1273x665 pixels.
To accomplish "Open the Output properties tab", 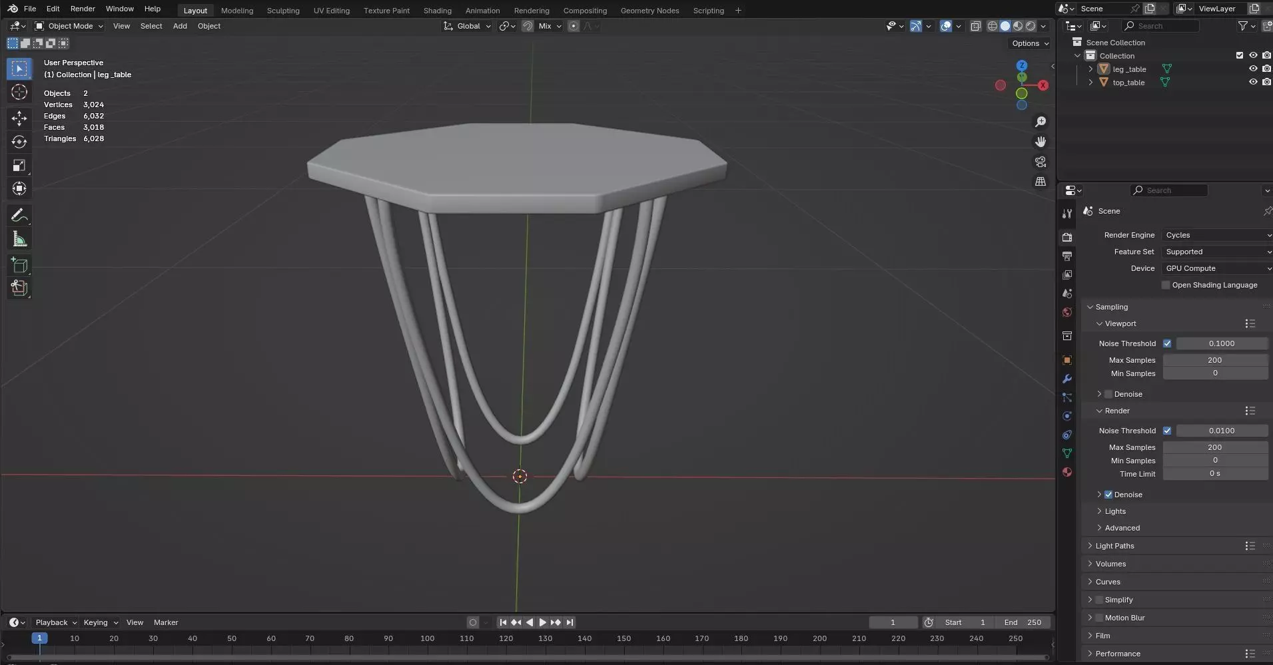I will (x=1067, y=256).
